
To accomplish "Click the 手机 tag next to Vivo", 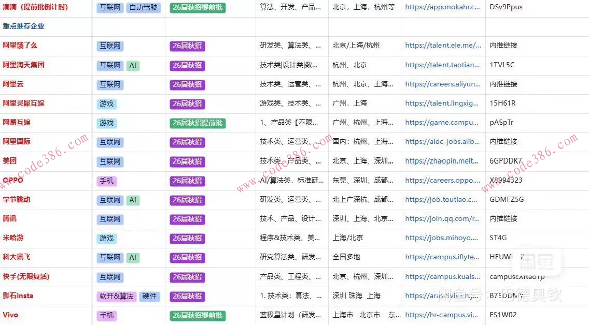I will click(106, 315).
